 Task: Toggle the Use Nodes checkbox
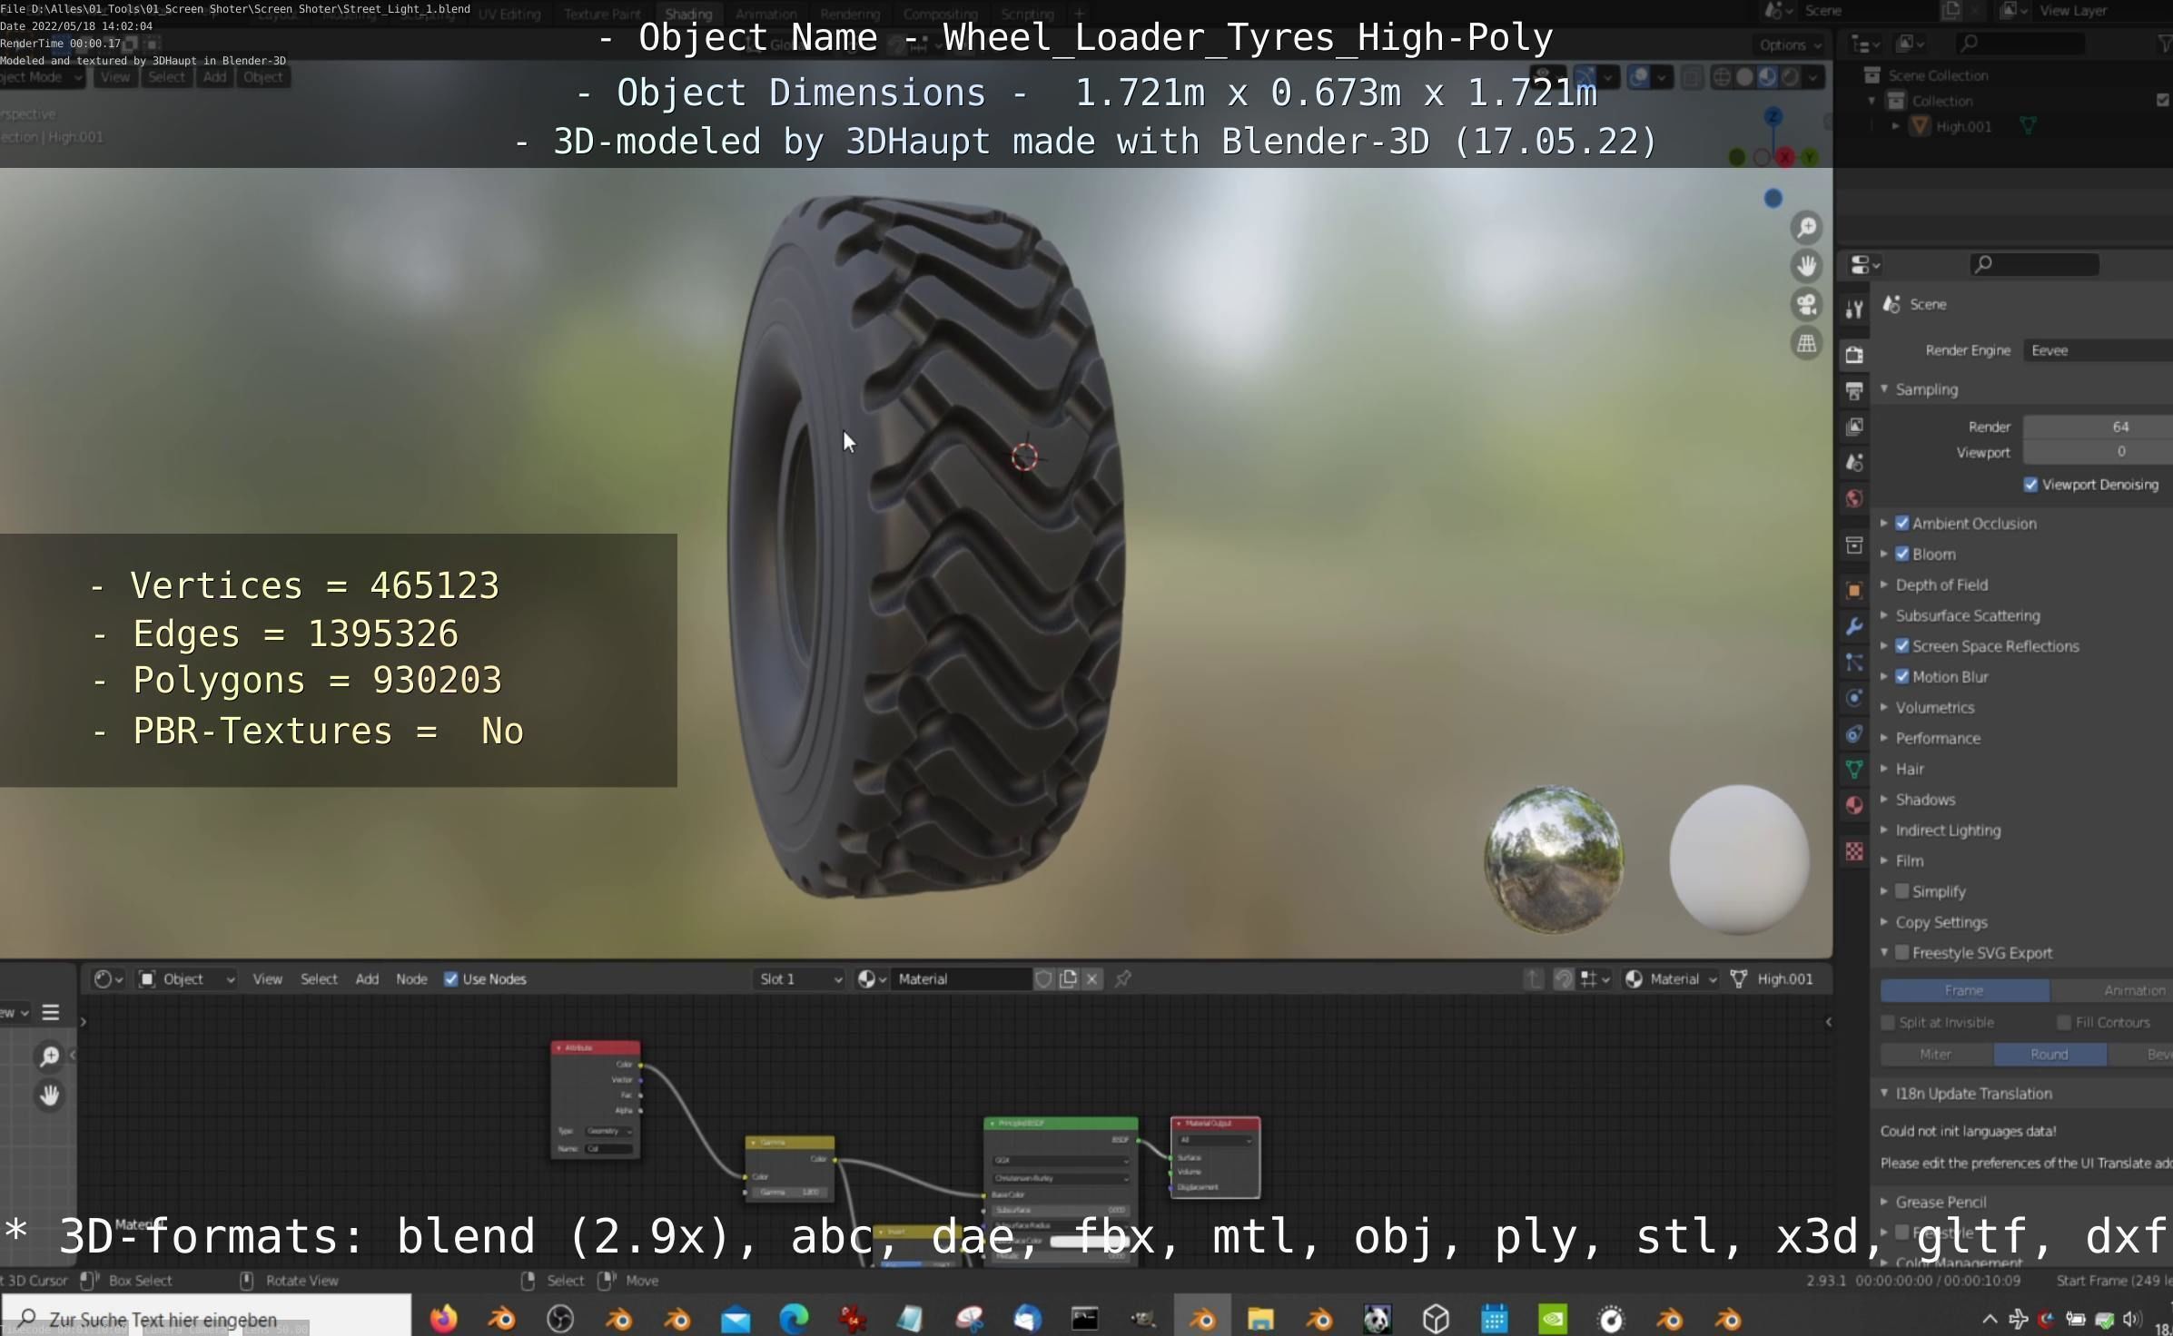tap(450, 979)
